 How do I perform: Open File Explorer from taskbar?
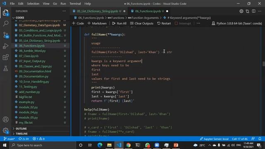[109, 145]
